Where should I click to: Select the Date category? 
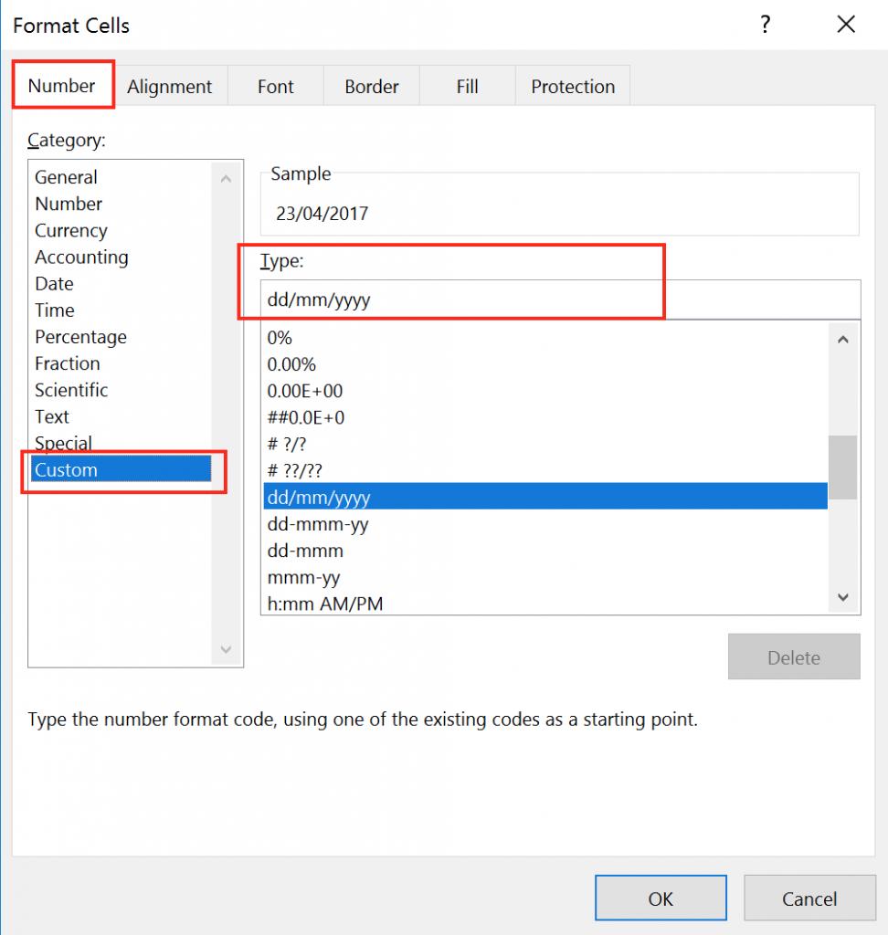coord(53,284)
